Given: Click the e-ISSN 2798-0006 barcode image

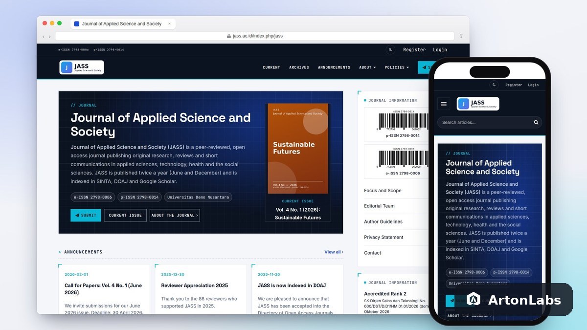Looking at the screenshot, I should 403,158.
